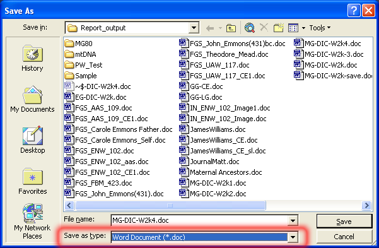Select FGS_Theodore_Mead.doc file
Screen dimensions: 379x248
[224, 54]
